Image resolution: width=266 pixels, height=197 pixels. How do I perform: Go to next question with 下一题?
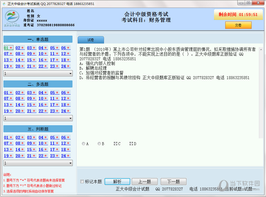click(173, 182)
